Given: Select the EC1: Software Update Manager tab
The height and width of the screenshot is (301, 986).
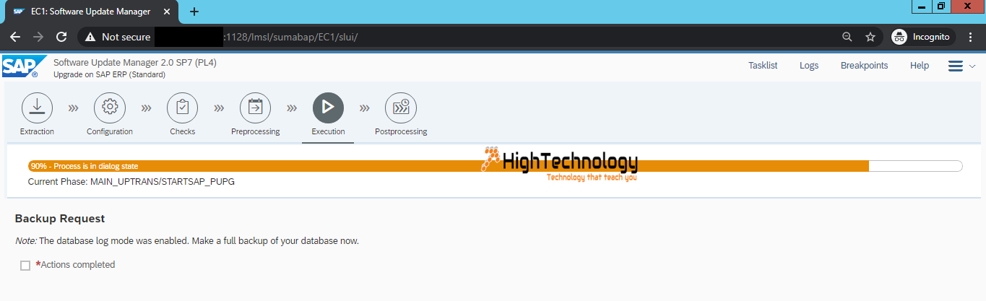Looking at the screenshot, I should pos(92,12).
